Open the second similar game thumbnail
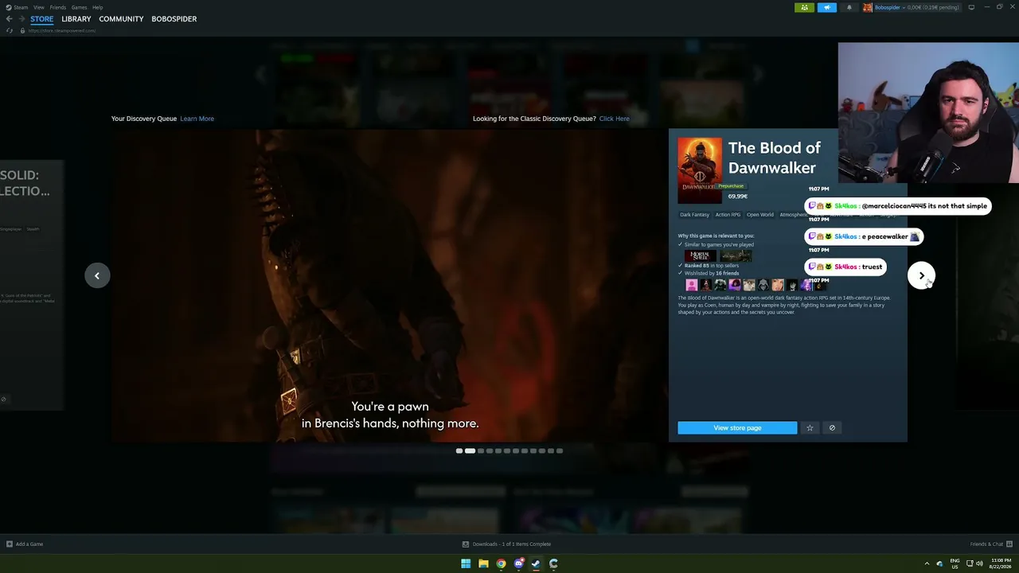The width and height of the screenshot is (1019, 573). coord(736,255)
